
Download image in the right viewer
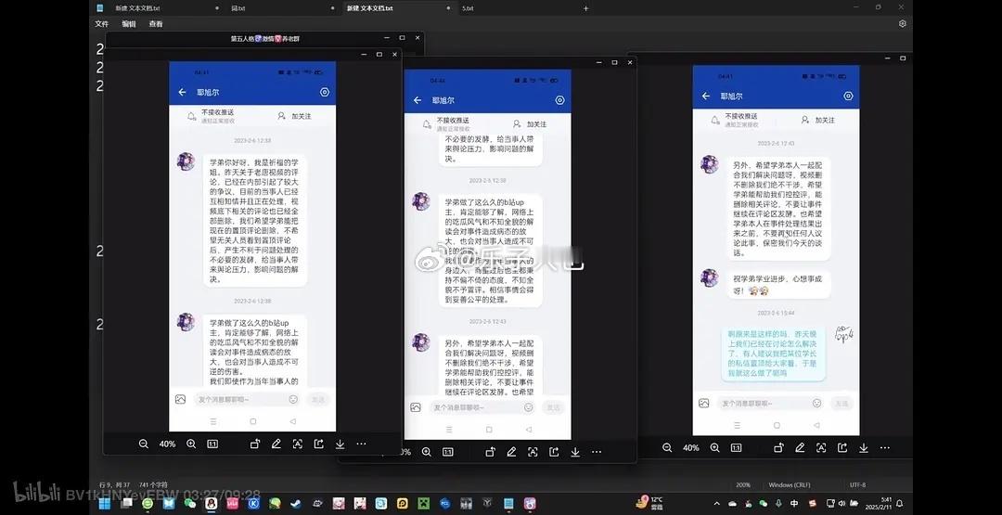coord(864,448)
